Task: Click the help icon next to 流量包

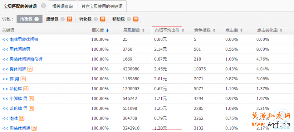Action: click(62, 19)
